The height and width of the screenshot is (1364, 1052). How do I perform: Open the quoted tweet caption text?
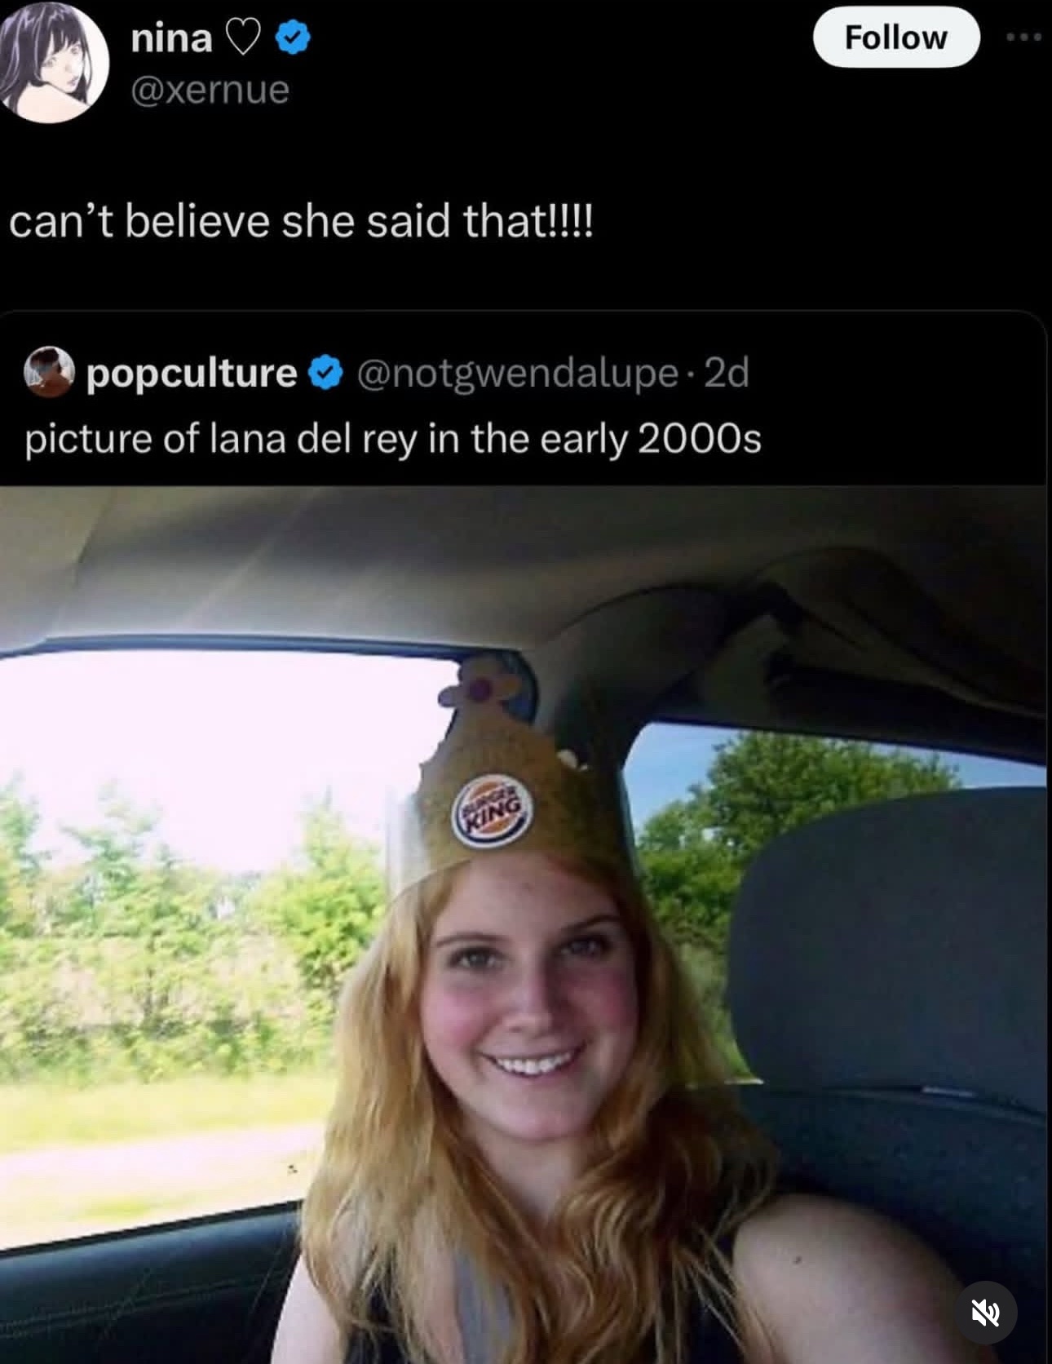click(x=393, y=439)
